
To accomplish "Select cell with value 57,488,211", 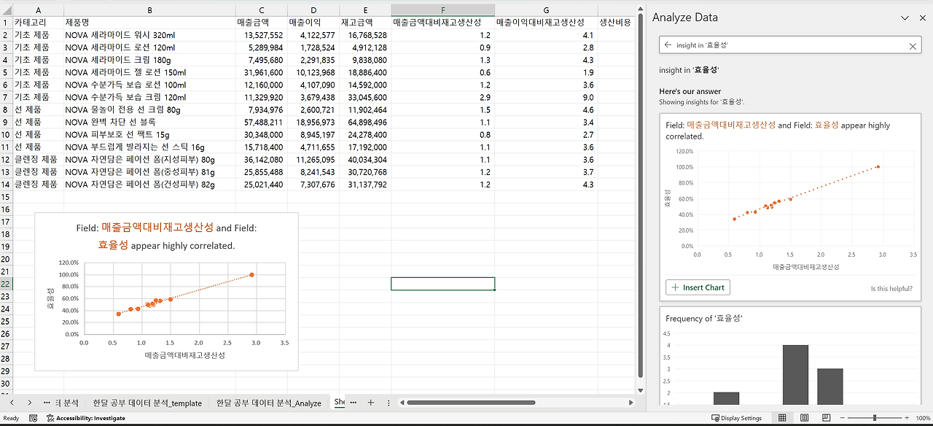I will [262, 122].
